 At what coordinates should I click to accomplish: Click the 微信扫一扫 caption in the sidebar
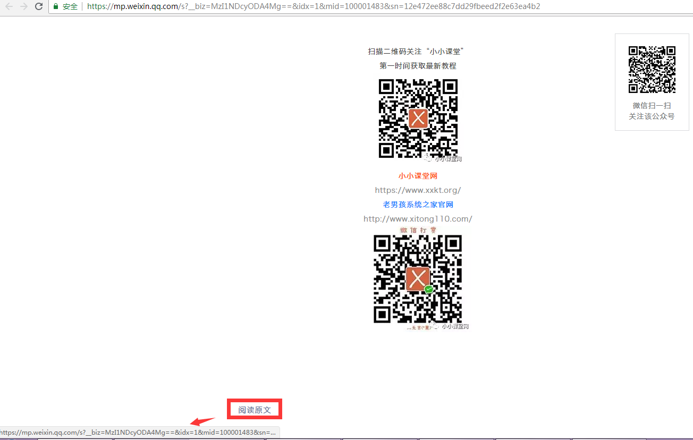652,106
